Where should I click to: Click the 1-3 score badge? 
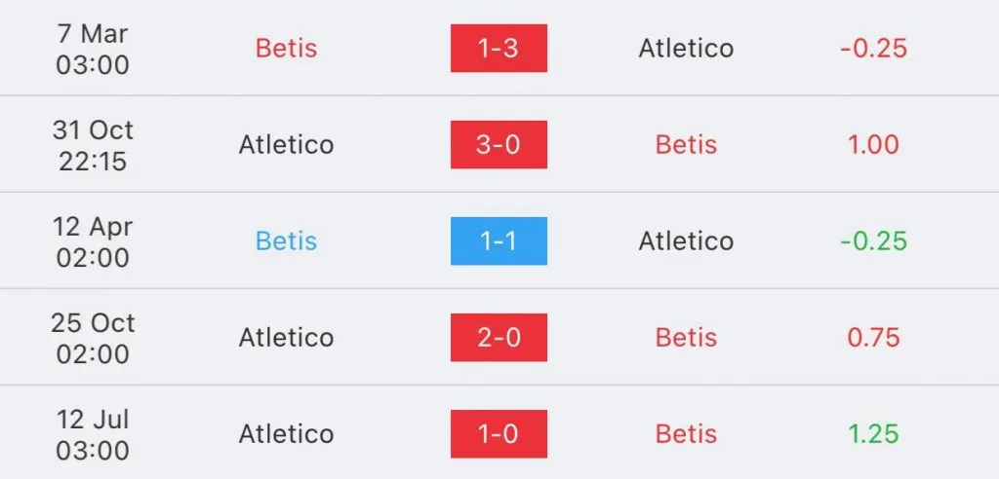(499, 48)
